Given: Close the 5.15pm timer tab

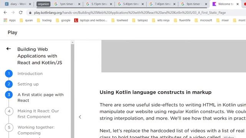Looking at the screenshot, I should point(111,4).
